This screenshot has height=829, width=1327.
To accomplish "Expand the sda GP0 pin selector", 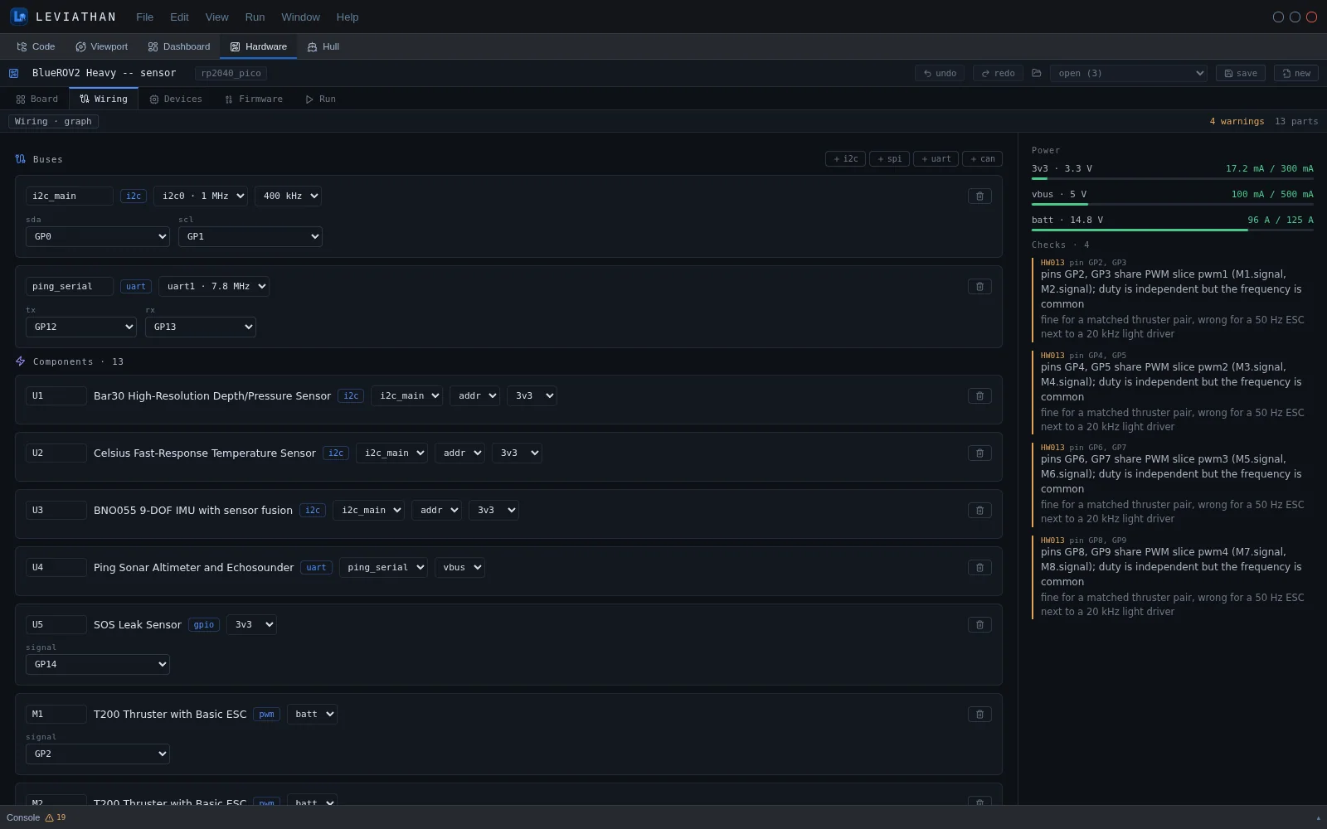I will (x=98, y=237).
